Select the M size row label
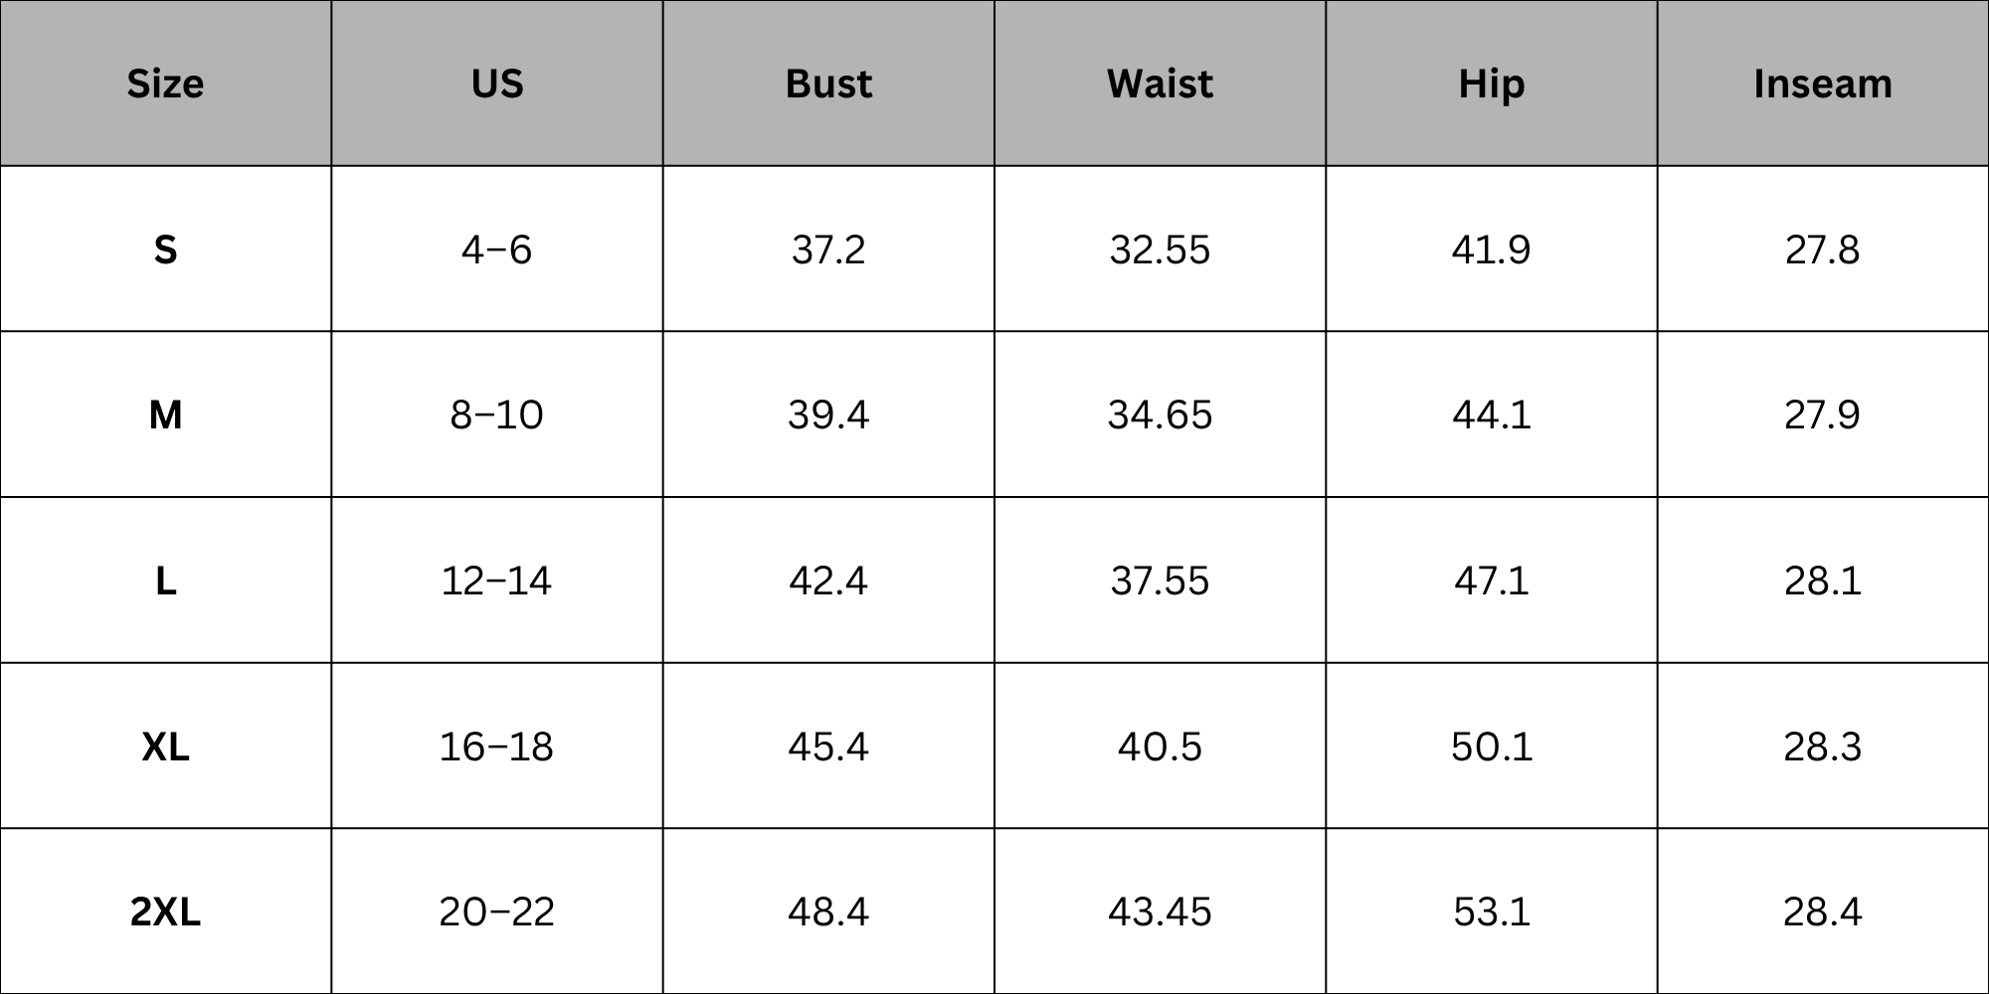The height and width of the screenshot is (994, 1989). tap(165, 414)
